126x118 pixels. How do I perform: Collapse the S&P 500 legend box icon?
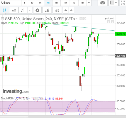point(2,19)
